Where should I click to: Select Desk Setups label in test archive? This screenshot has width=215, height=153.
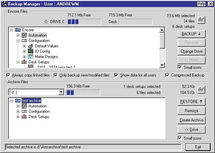click(39, 117)
